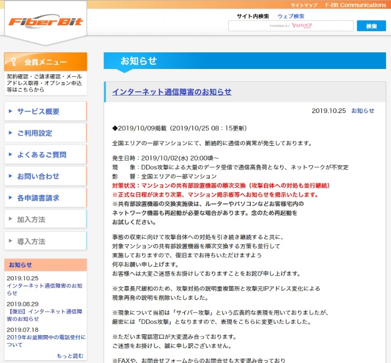
Task: Click the arrow beside お問い合わせ
Action: tap(11, 176)
